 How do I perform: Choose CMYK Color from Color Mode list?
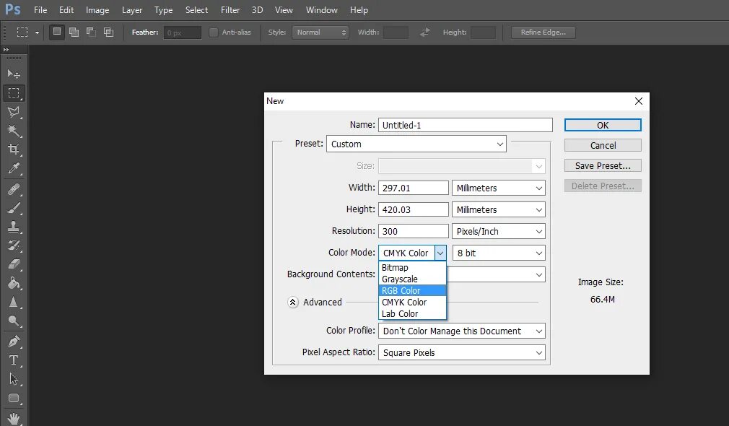[412, 303]
